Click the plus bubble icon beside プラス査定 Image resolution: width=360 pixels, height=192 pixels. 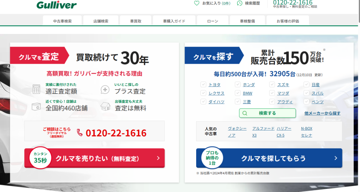(x=105, y=89)
